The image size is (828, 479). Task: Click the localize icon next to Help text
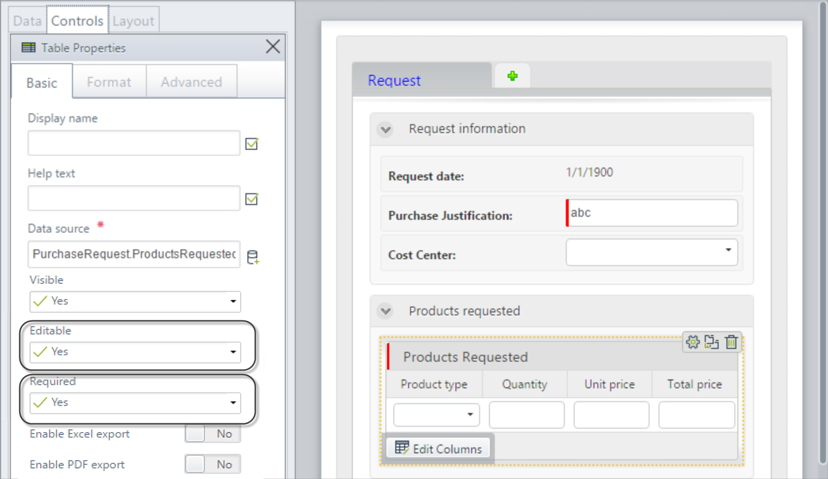pyautogui.click(x=252, y=199)
